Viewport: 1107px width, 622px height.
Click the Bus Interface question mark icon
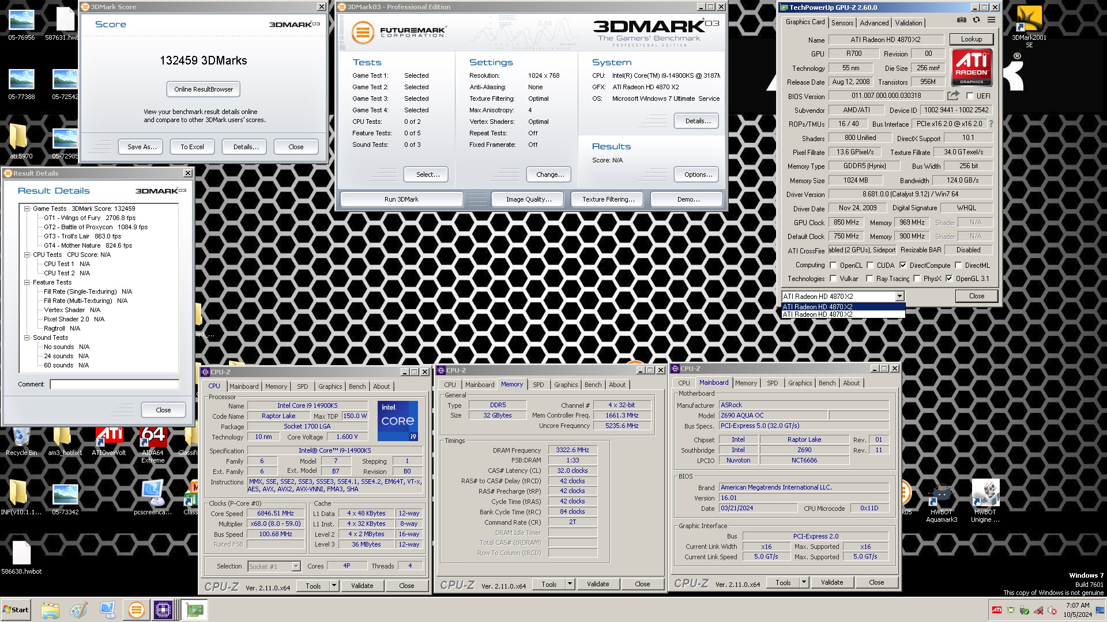coord(991,124)
